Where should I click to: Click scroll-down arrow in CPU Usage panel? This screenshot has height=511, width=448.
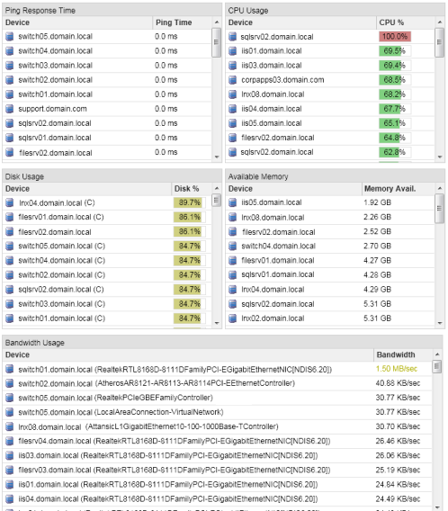coord(440,157)
